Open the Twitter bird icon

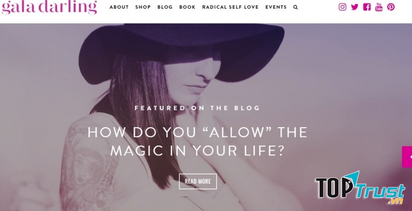tap(354, 7)
